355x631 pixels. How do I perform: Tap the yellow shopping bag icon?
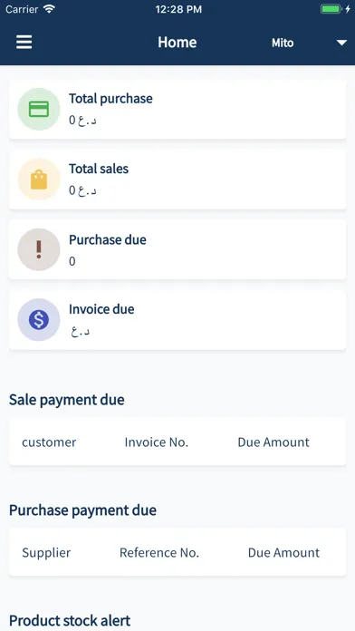39,180
